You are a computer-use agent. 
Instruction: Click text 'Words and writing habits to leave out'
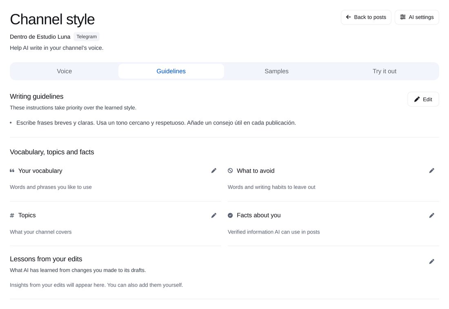pyautogui.click(x=271, y=187)
